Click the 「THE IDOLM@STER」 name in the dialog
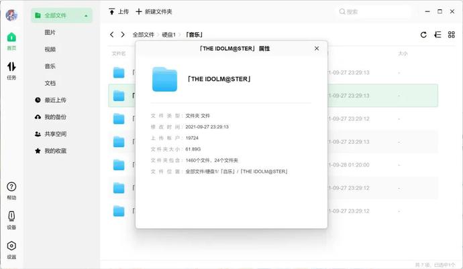The height and width of the screenshot is (269, 463). coord(219,79)
